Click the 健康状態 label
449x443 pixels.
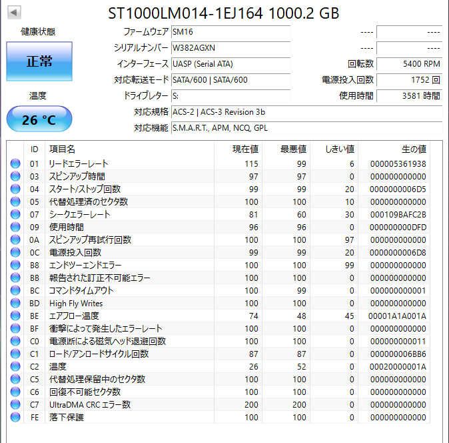click(38, 32)
